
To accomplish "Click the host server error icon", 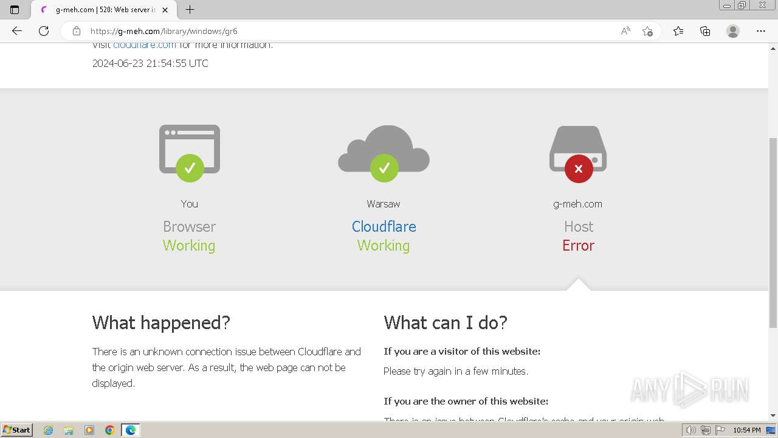I will (578, 154).
